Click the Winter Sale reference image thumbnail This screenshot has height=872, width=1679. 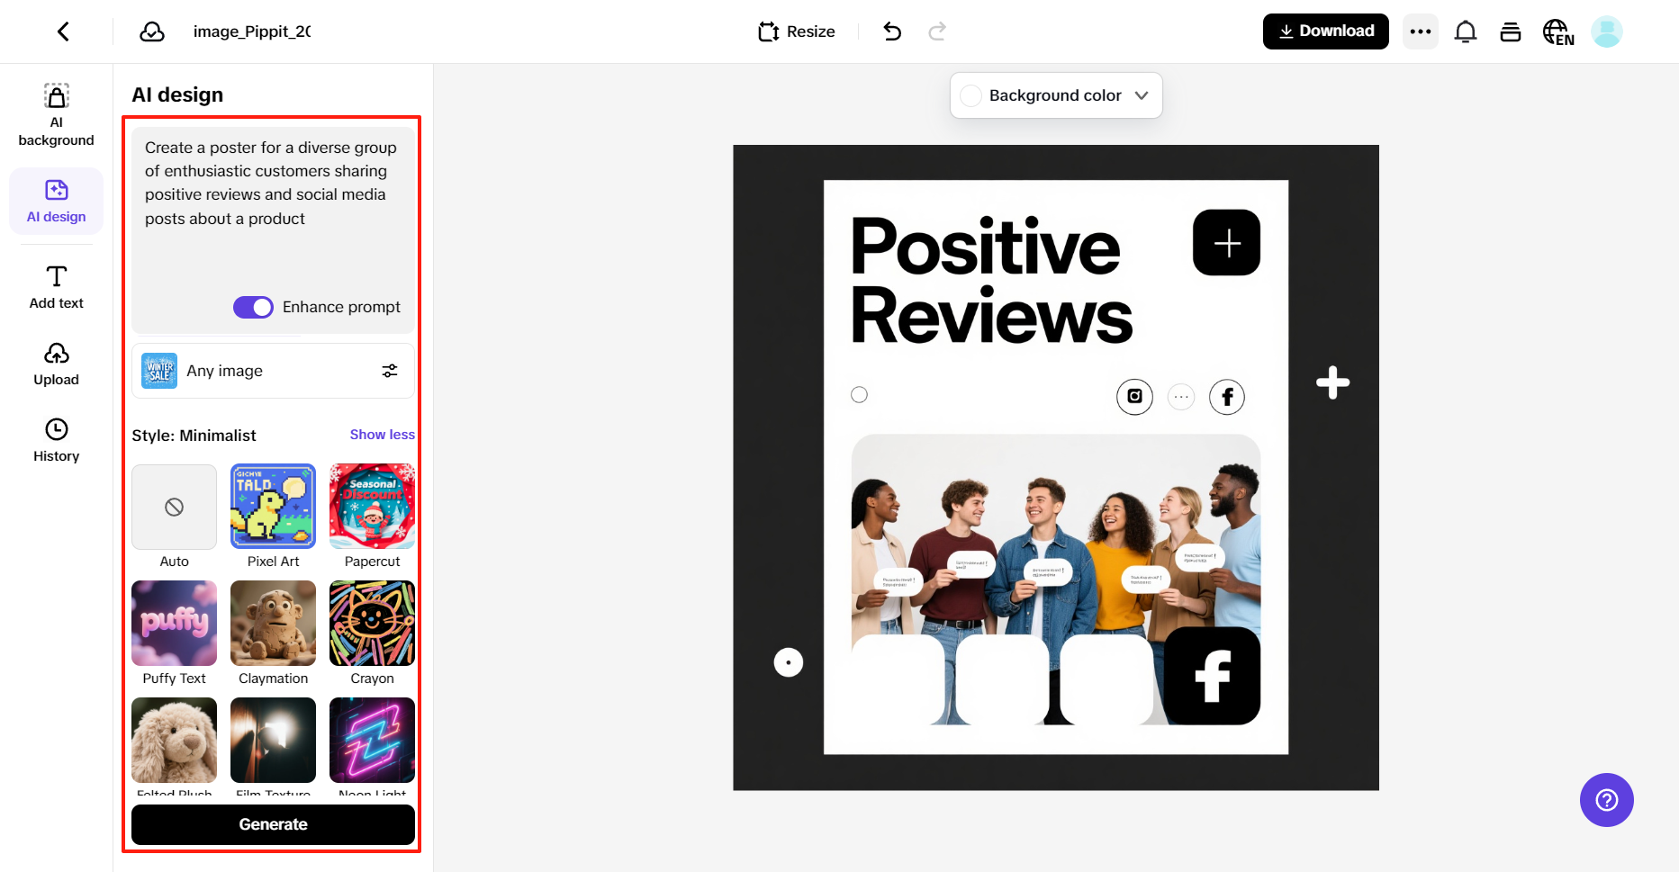point(159,371)
